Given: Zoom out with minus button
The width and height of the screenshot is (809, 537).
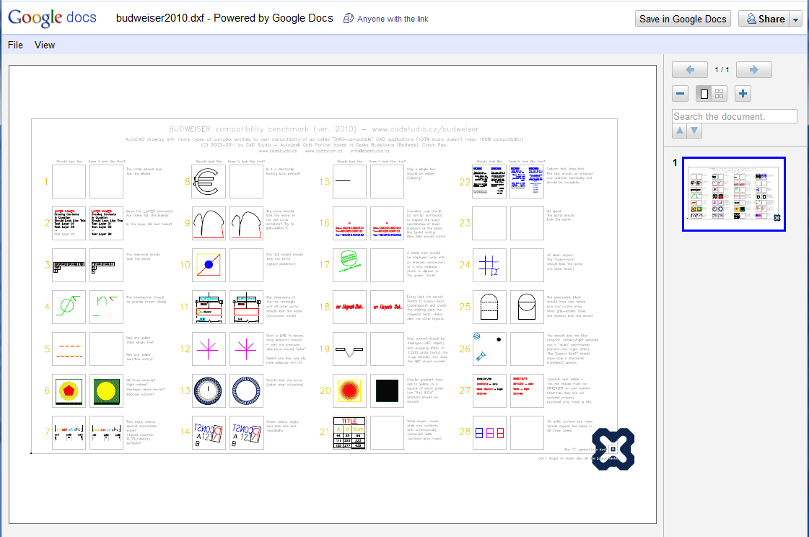Looking at the screenshot, I should pyautogui.click(x=680, y=93).
